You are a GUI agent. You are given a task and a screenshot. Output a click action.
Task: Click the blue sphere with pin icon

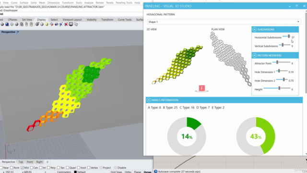(x=61, y=25)
